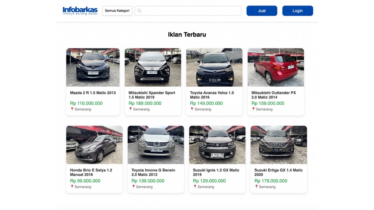Focus the search input field
Screen dimensions: 374x210
188,11
